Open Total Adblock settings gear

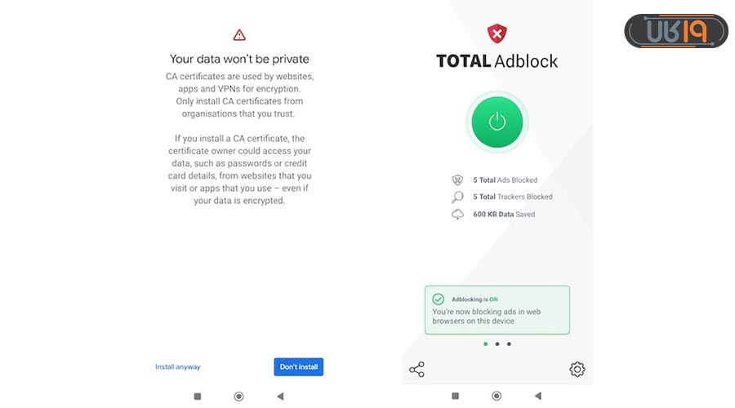[x=577, y=370]
